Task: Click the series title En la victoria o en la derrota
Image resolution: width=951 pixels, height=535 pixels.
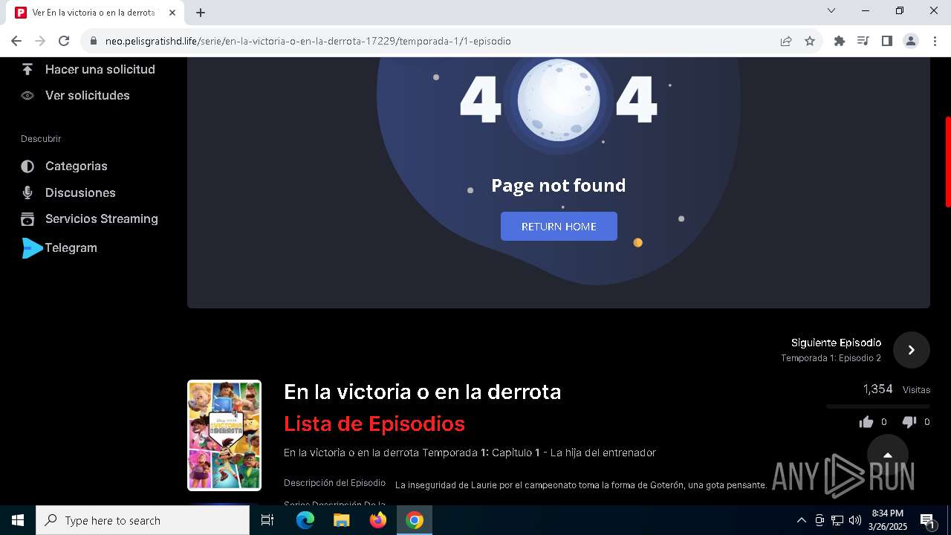Action: pyautogui.click(x=422, y=392)
